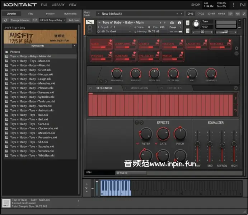The width and height of the screenshot is (248, 215).
Task: Click the camera snapshot icon
Action: (172, 23)
